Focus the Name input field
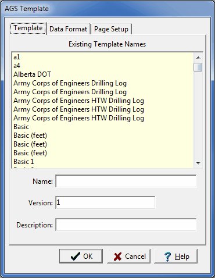The width and height of the screenshot is (215, 278). coord(126,181)
